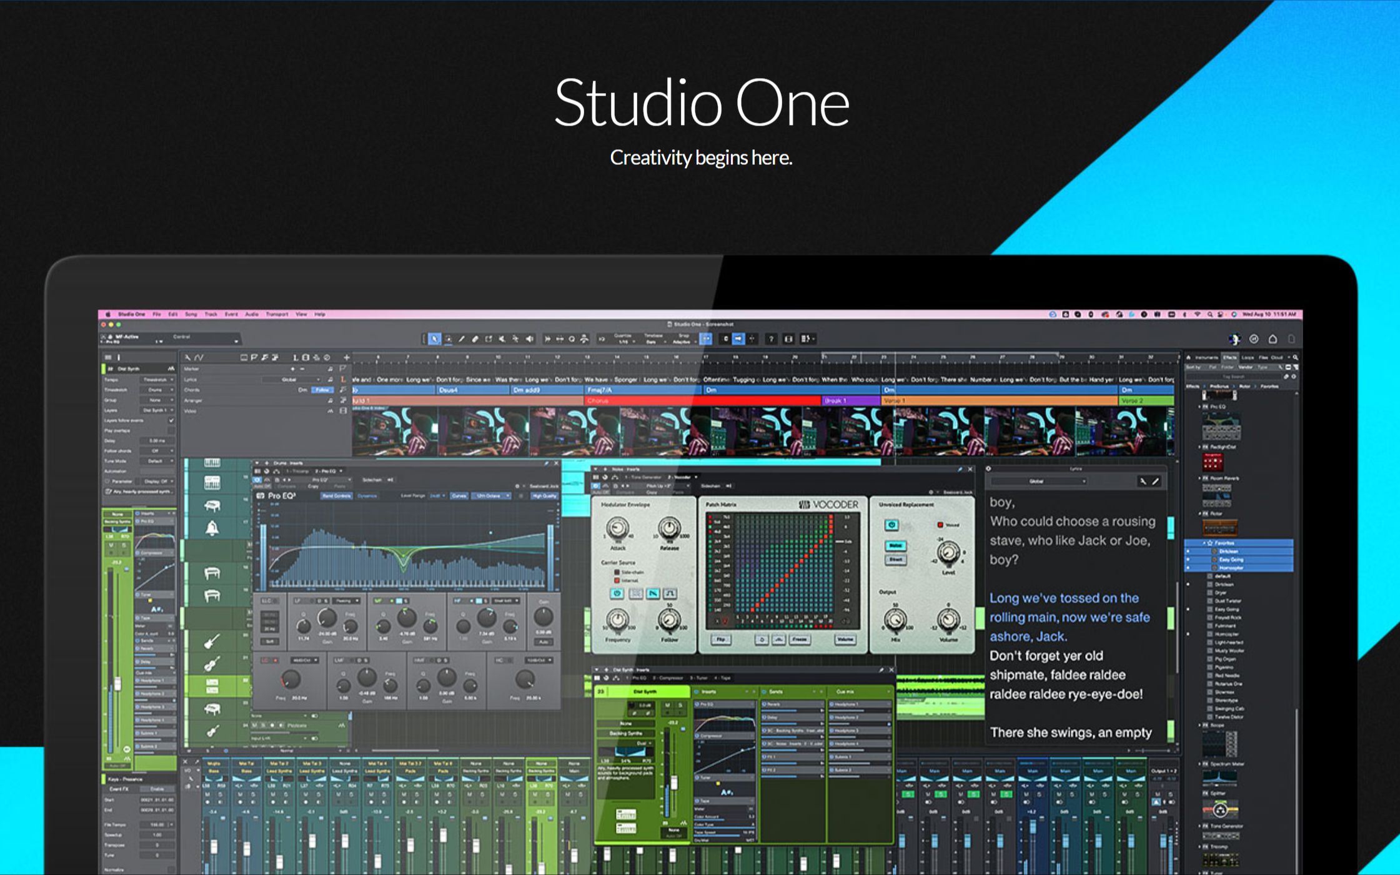Open the Lyrics panel settings gear
This screenshot has width=1400, height=875.
[x=988, y=468]
